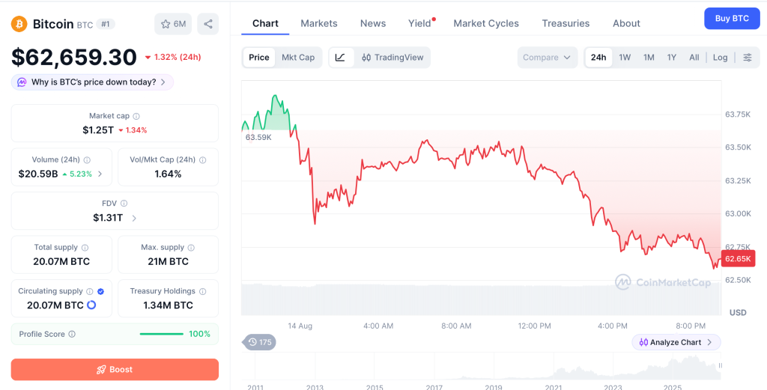This screenshot has height=390, width=767.
Task: Open the 175 history clock badge
Action: (x=259, y=342)
